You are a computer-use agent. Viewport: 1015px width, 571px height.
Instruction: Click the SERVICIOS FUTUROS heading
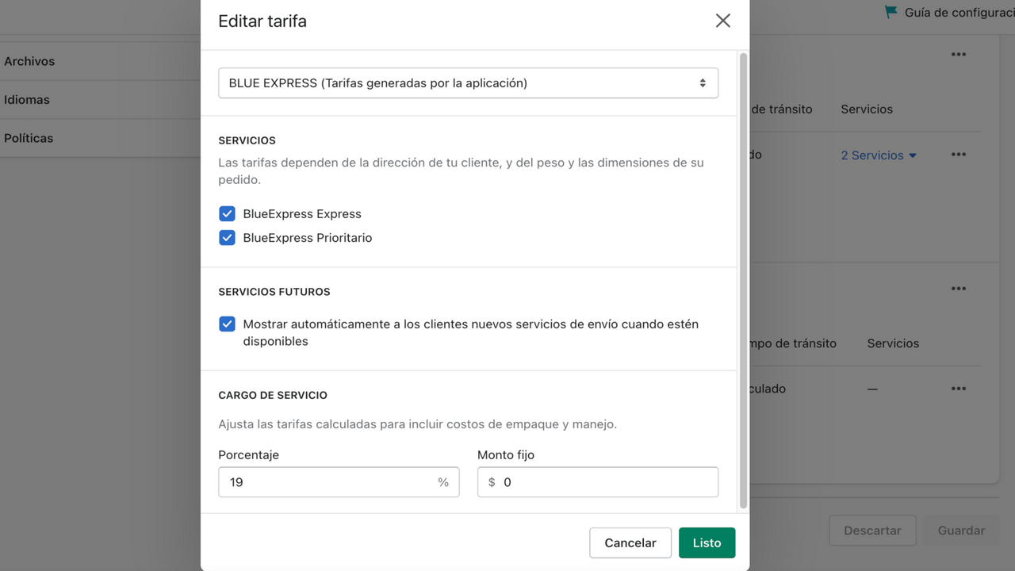274,292
